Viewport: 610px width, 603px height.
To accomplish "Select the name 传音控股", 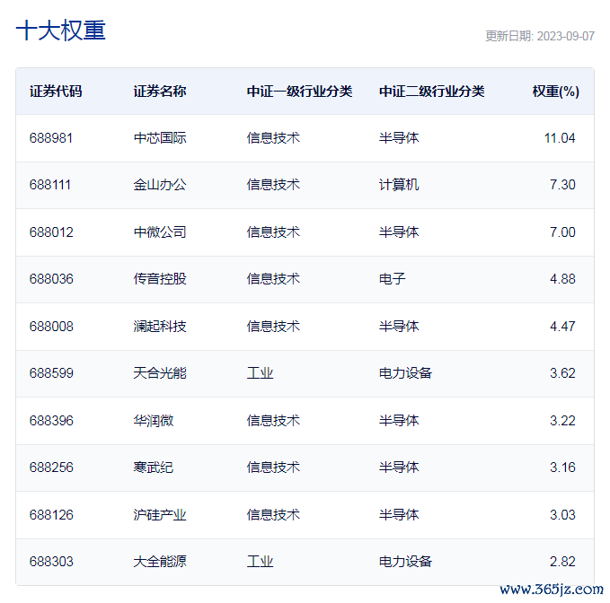I will (160, 279).
